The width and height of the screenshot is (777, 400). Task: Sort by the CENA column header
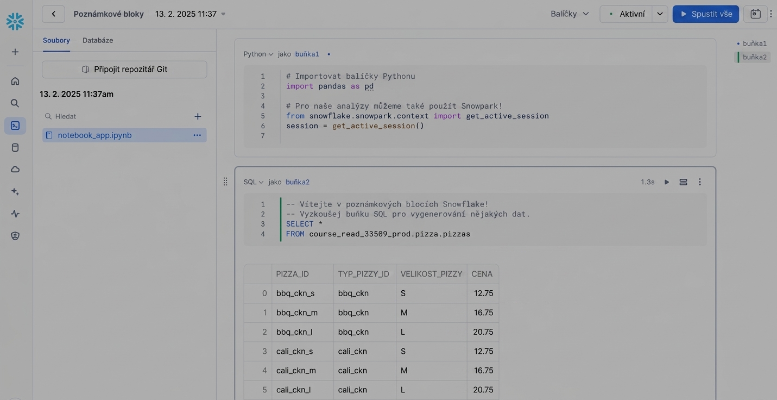(x=483, y=274)
